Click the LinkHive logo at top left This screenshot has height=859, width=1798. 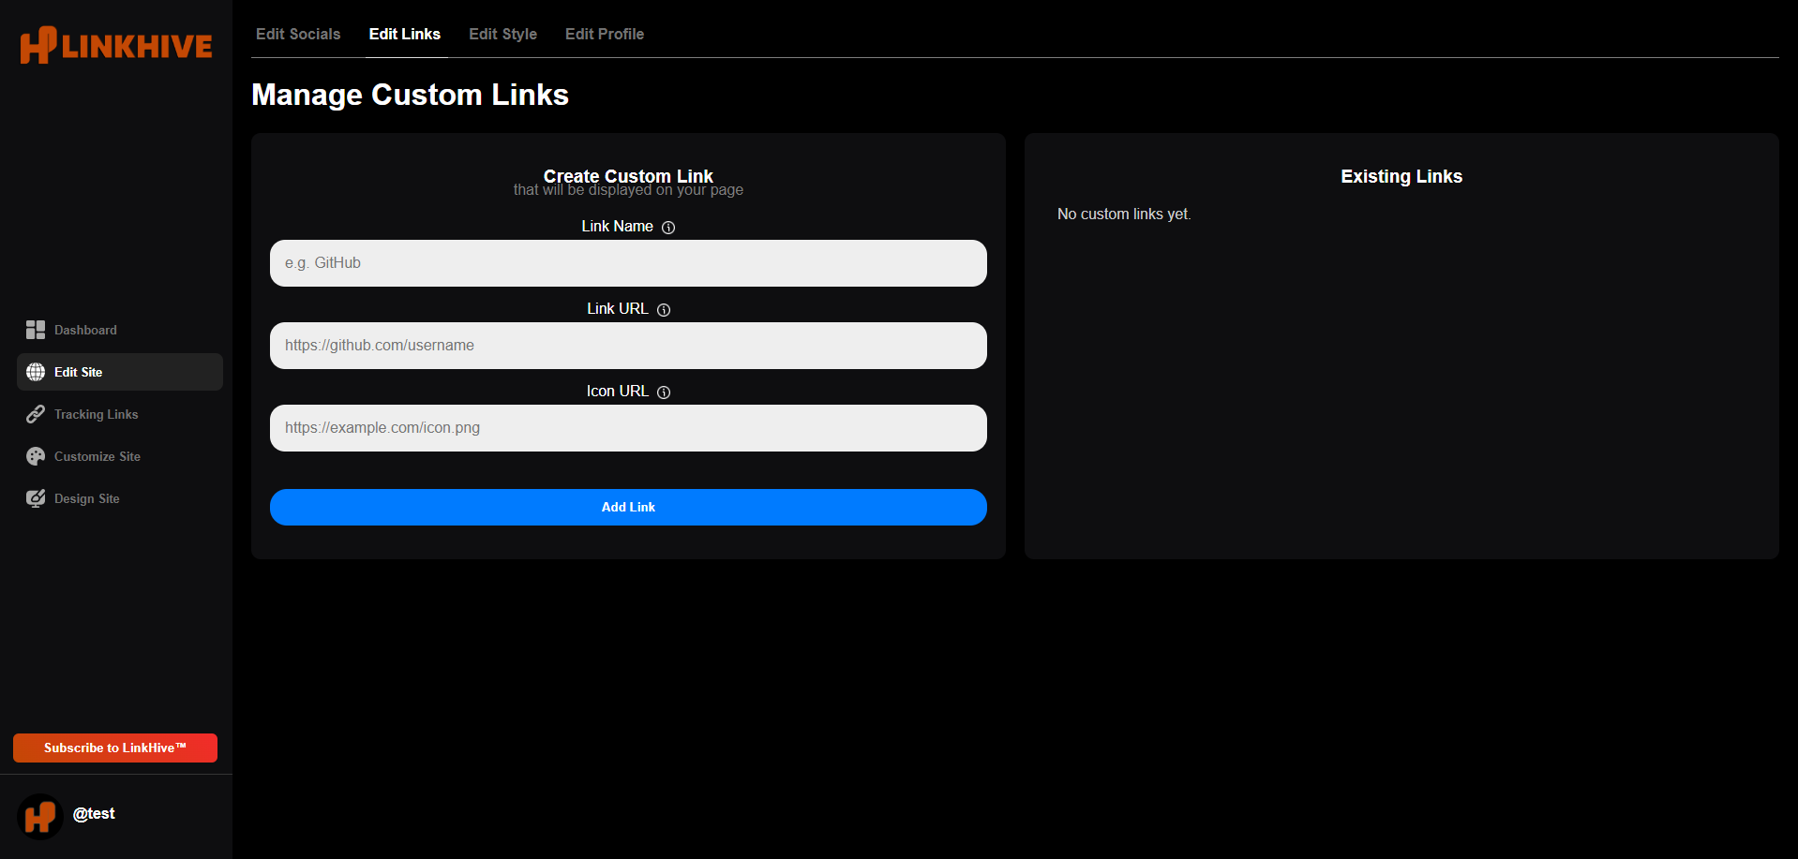(x=115, y=44)
